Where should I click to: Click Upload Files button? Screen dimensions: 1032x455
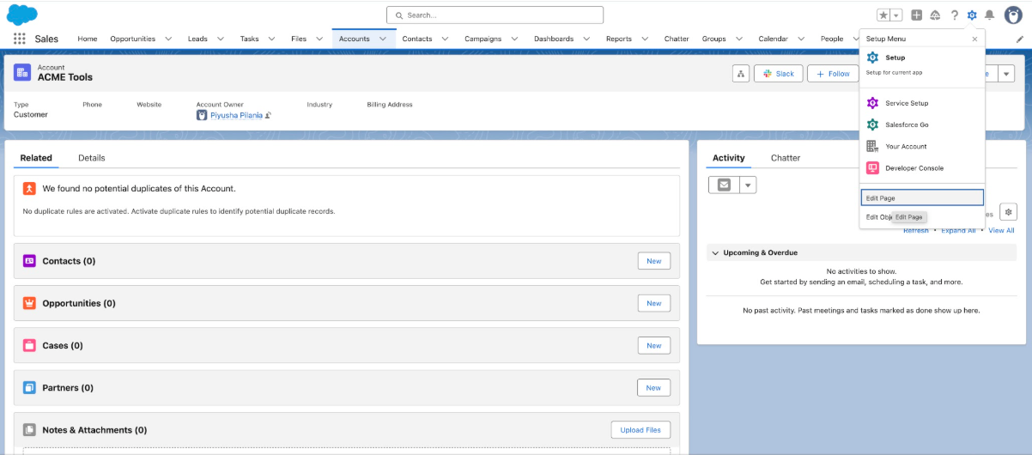tap(640, 430)
